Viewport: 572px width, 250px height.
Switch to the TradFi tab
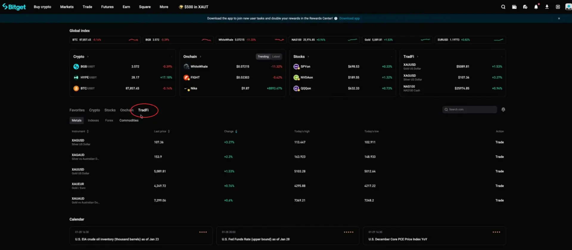(143, 110)
